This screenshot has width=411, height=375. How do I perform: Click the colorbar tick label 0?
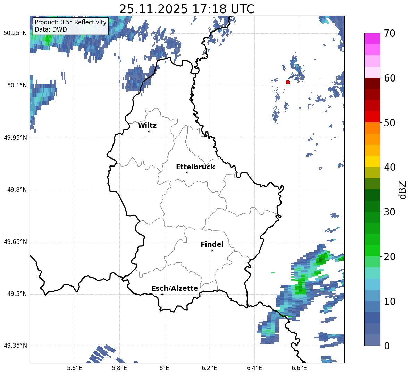click(387, 346)
